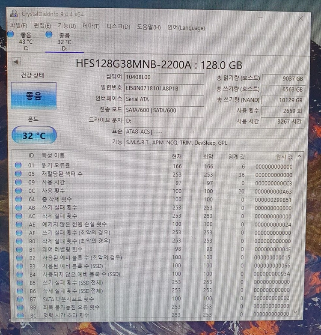321x335 pixels.
Task: Click the interface field Serial ATA
Action: 163,99
